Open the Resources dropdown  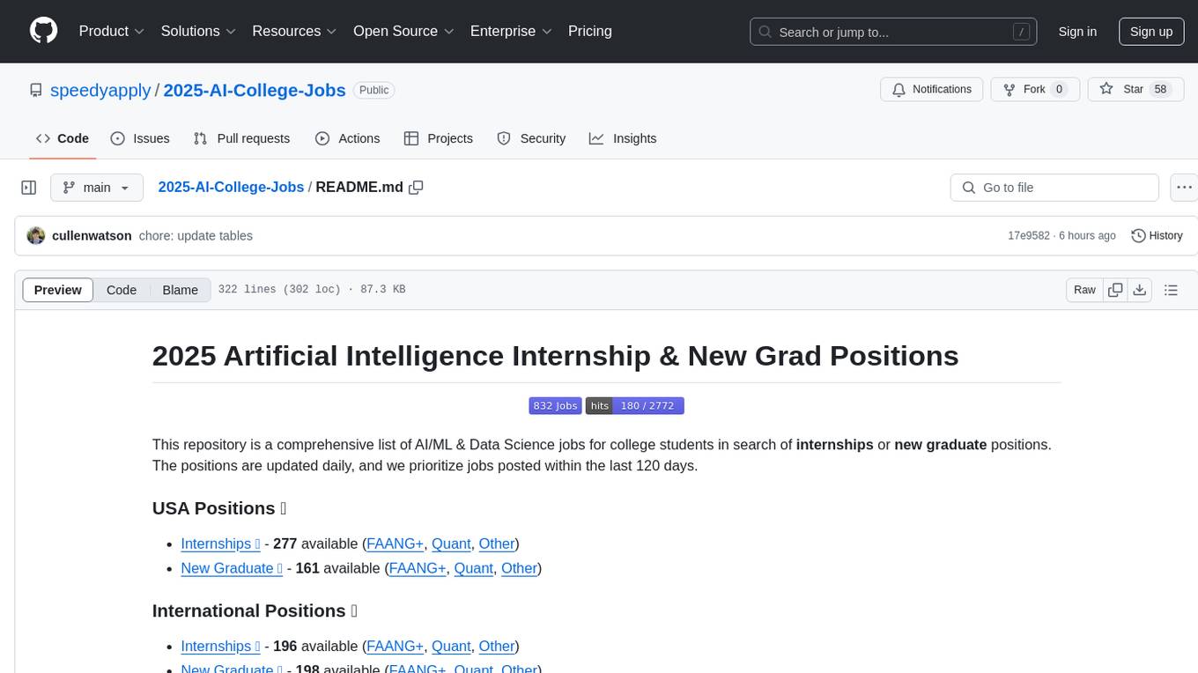tap(294, 31)
